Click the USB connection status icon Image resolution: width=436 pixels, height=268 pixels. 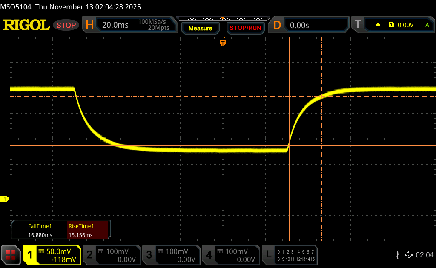click(397, 255)
